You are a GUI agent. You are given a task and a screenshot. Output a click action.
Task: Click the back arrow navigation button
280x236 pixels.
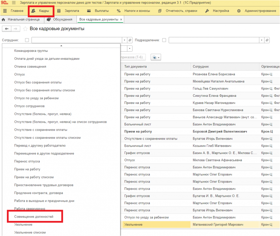click(x=7, y=29)
